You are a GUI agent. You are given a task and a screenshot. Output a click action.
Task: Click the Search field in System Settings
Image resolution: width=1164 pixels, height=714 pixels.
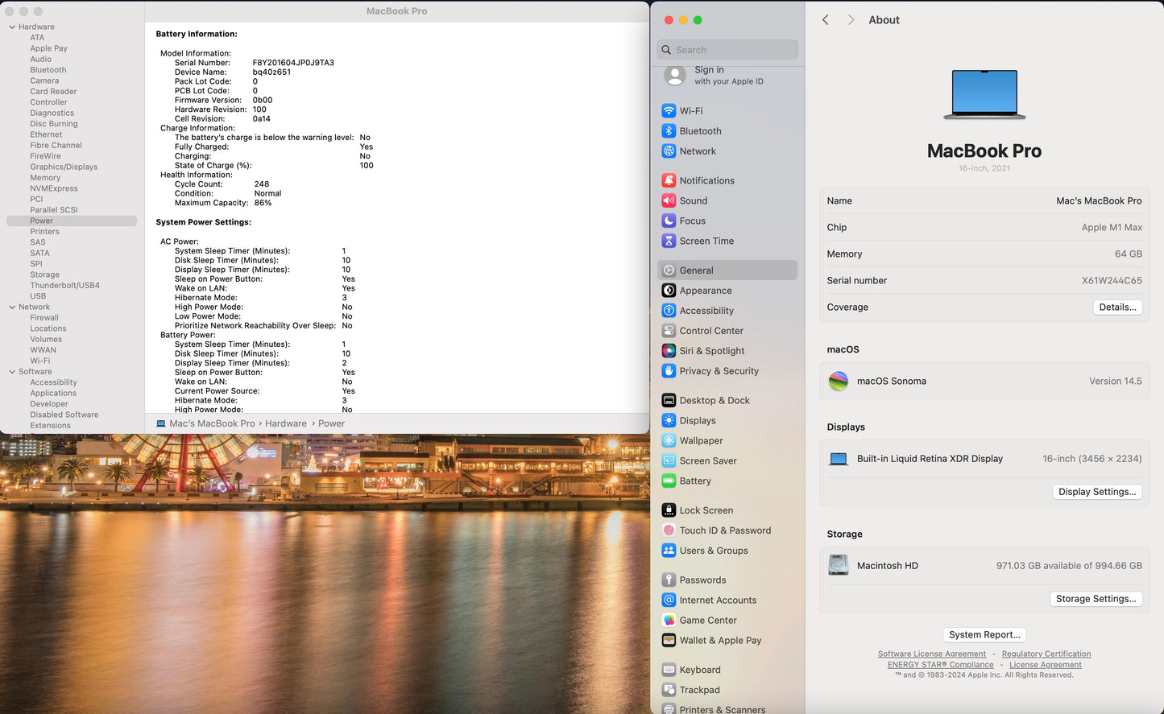pos(727,50)
